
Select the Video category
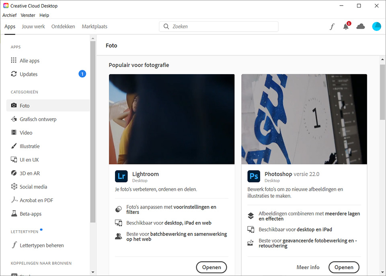click(48, 133)
